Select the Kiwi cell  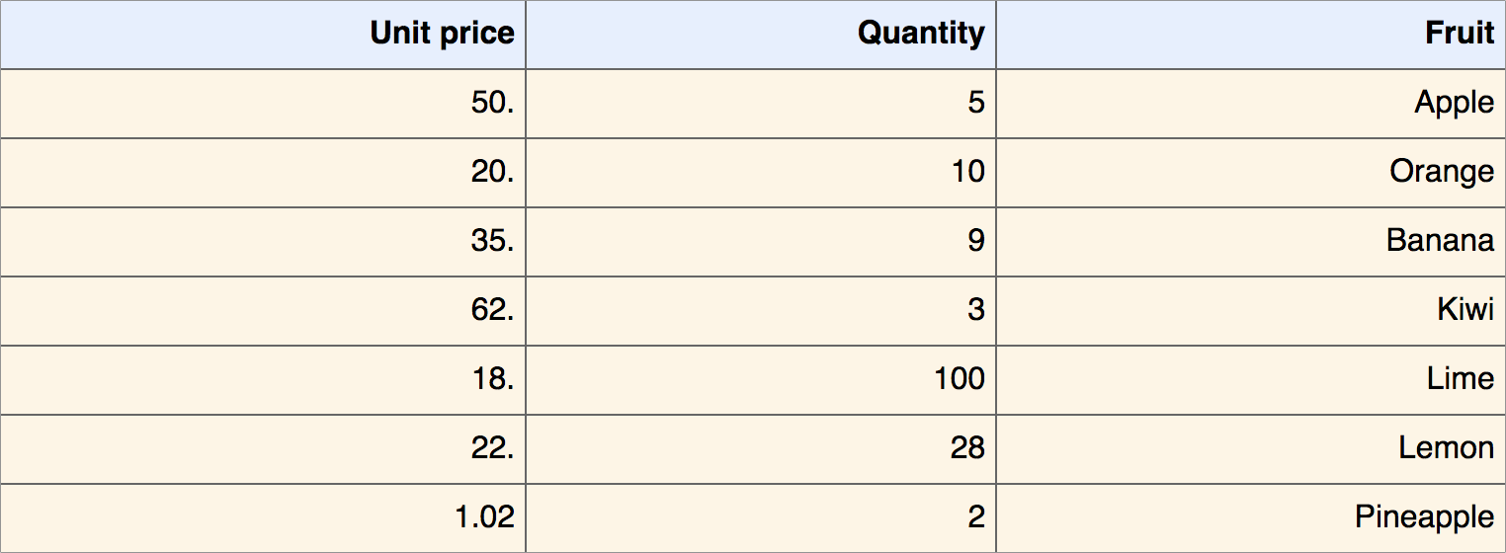point(1464,310)
